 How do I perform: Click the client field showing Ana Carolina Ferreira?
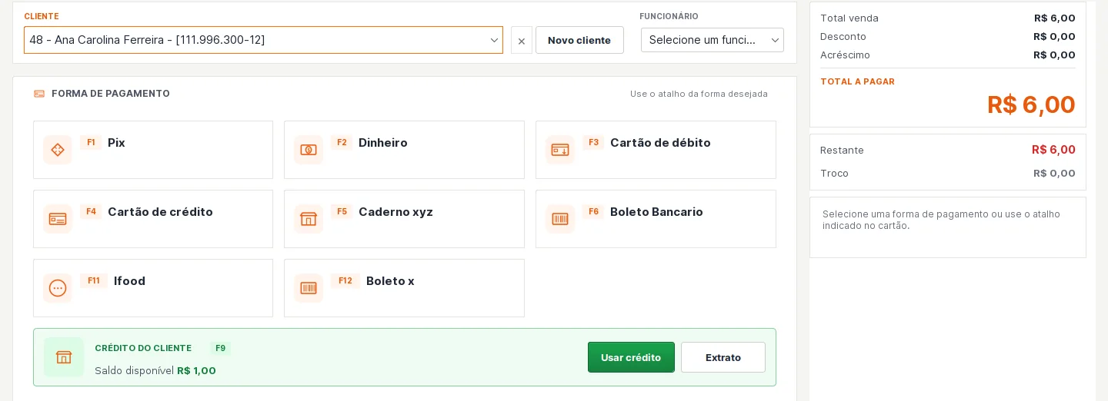pos(263,40)
